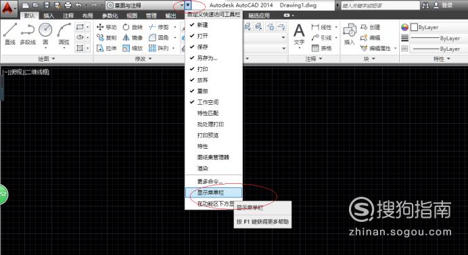Viewport: 468px width, 255px height.
Task: Click the keyword search input field
Action: [380, 5]
